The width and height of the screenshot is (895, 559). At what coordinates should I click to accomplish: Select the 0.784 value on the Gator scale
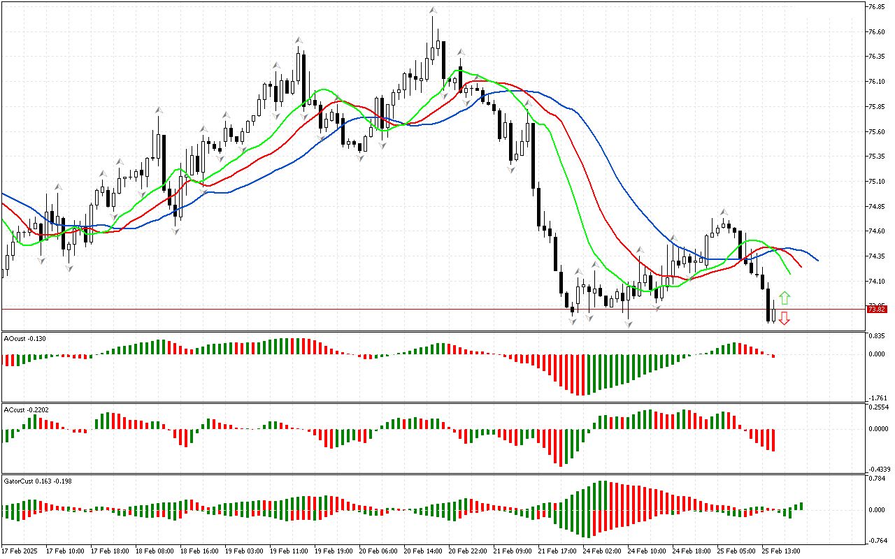coord(877,479)
